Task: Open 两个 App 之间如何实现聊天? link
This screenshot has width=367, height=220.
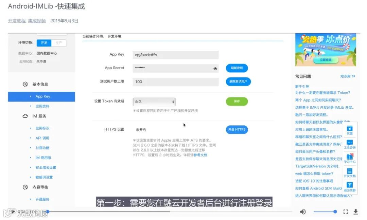Action: 318,100
